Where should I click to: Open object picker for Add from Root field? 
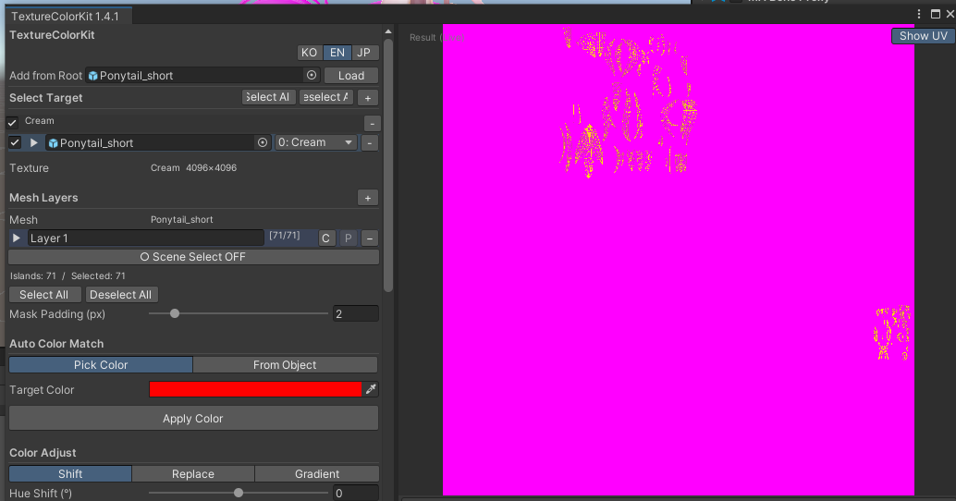point(312,75)
